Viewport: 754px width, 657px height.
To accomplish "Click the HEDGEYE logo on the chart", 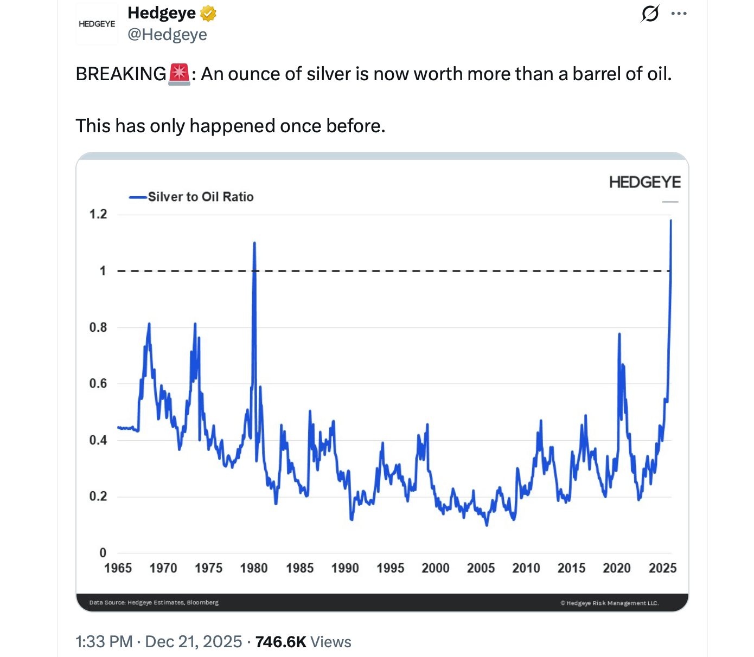I will pyautogui.click(x=645, y=182).
